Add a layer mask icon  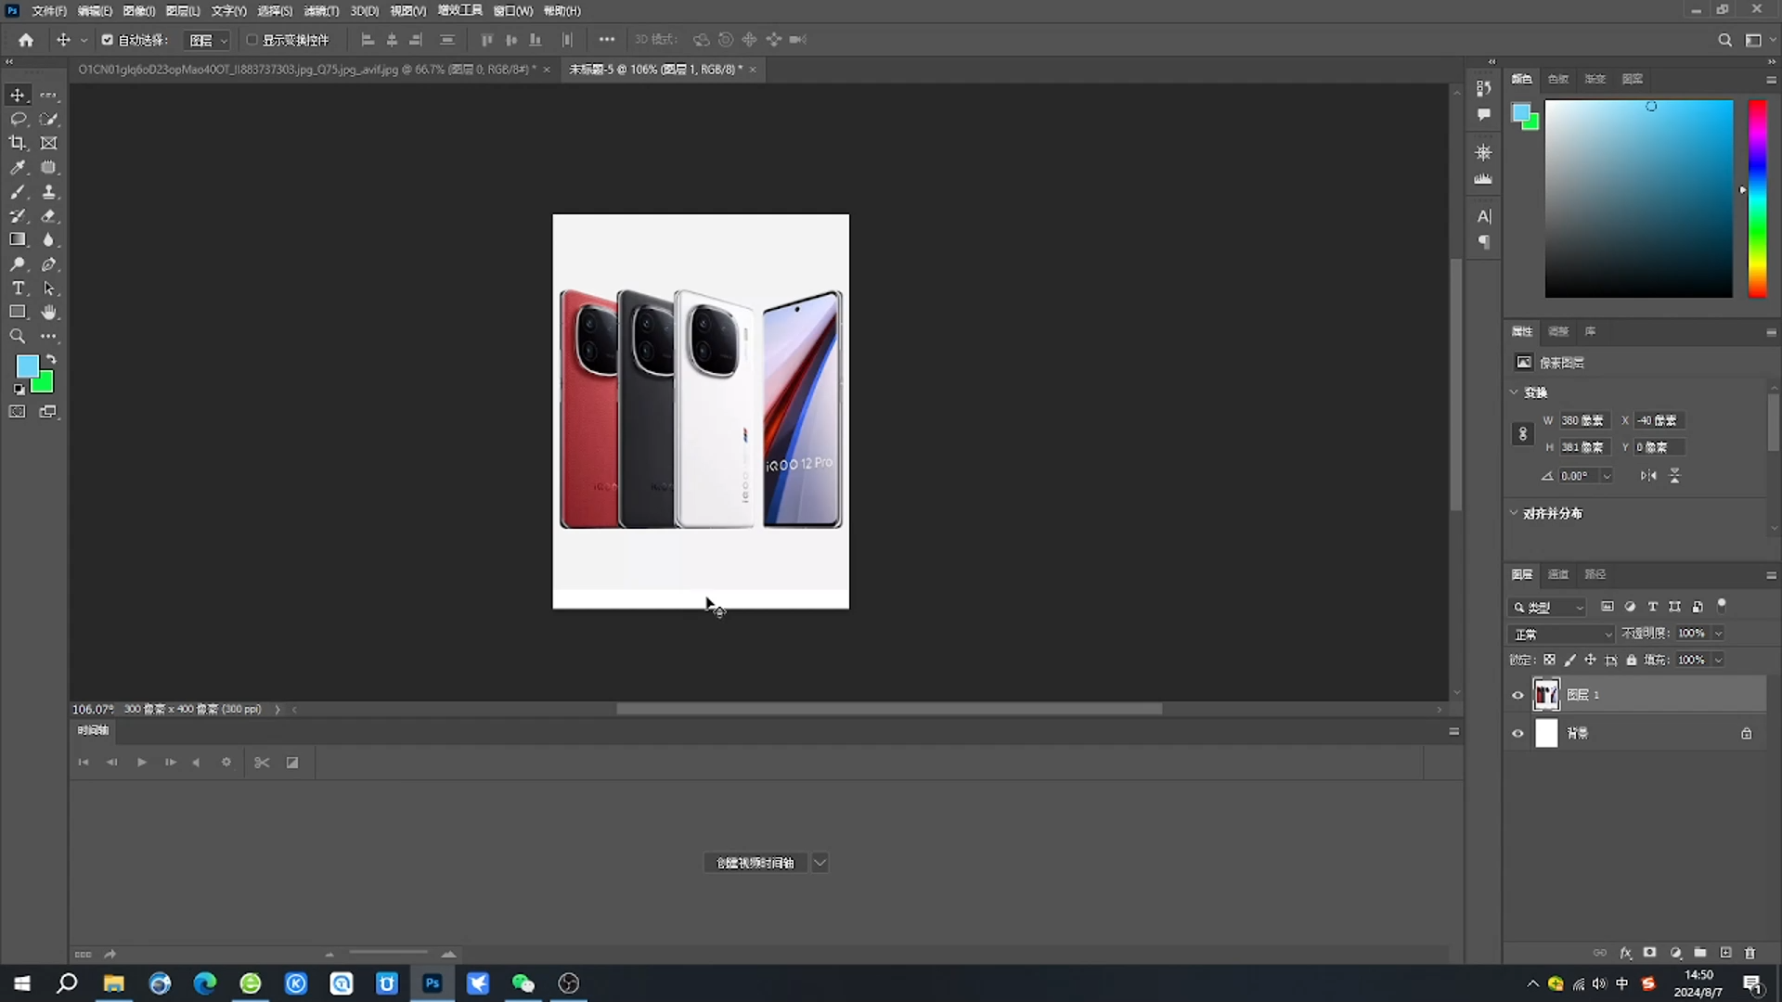[1649, 953]
